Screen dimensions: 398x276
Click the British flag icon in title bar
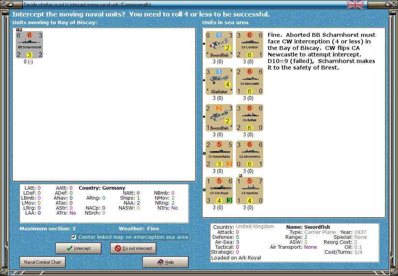pos(355,5)
